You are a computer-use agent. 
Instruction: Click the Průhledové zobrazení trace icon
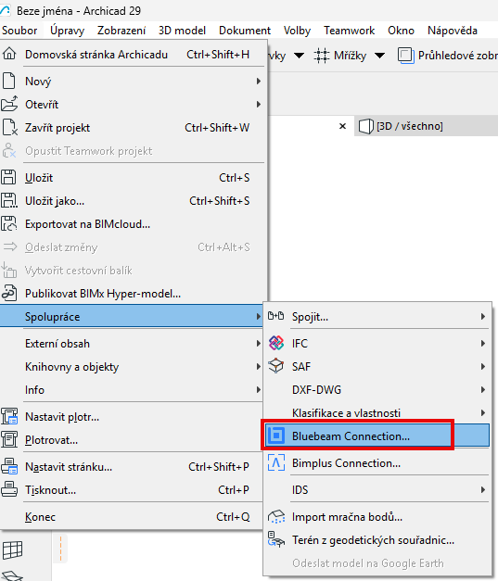click(405, 56)
